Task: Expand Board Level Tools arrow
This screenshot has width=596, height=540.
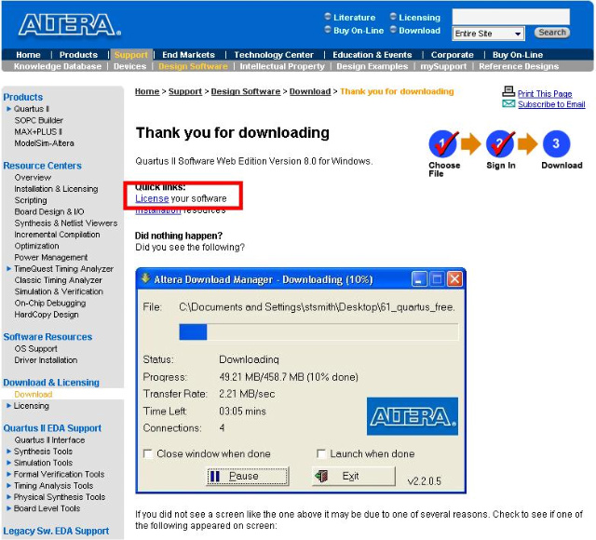Action: point(8,508)
